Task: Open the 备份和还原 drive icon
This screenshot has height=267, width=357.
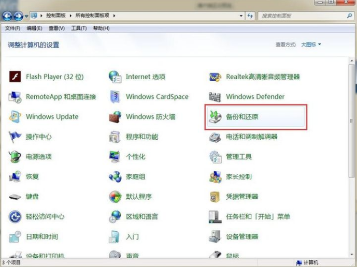Action: point(215,116)
